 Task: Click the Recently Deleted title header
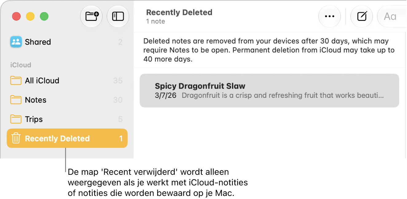point(179,13)
